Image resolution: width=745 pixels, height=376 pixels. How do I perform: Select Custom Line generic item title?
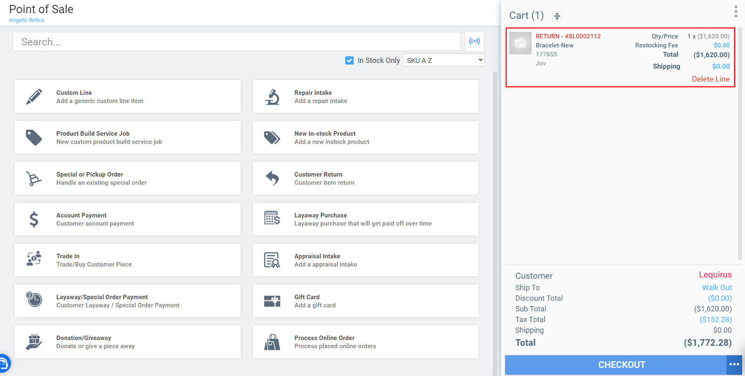click(74, 93)
